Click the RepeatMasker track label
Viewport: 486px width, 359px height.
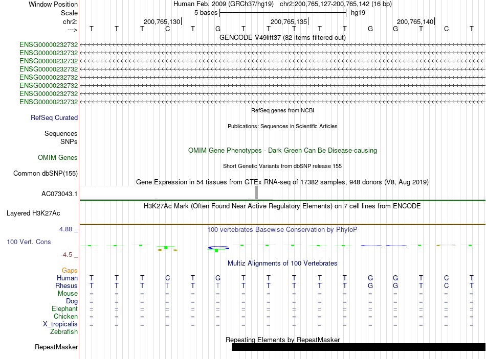click(x=56, y=347)
